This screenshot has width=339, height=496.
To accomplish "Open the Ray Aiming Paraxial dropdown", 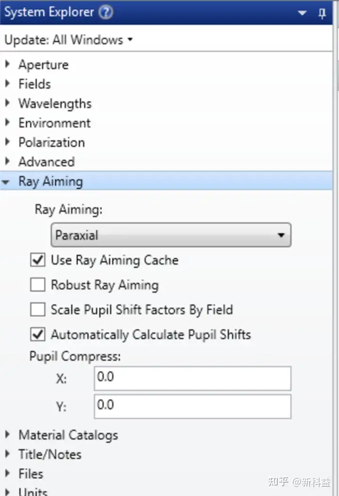I will [x=170, y=235].
